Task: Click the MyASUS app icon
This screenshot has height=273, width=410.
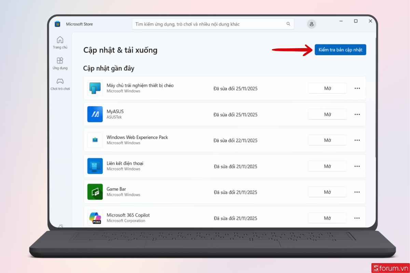Action: (x=95, y=114)
